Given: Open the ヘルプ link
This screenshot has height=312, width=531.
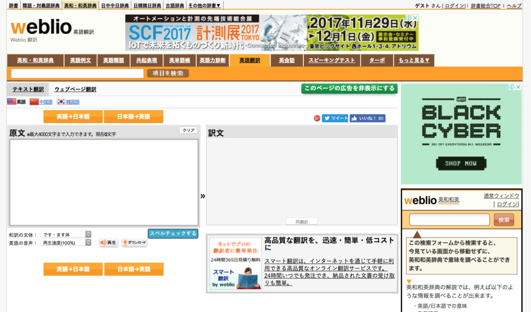Looking at the screenshot, I should tap(514, 5).
